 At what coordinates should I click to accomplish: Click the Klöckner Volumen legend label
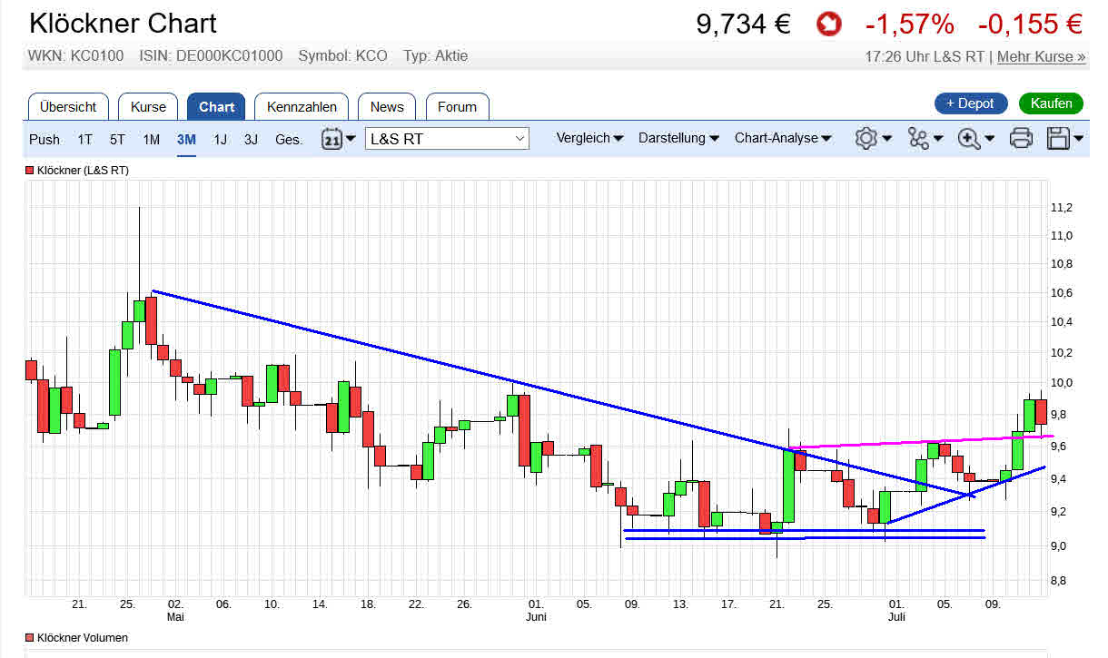83,638
